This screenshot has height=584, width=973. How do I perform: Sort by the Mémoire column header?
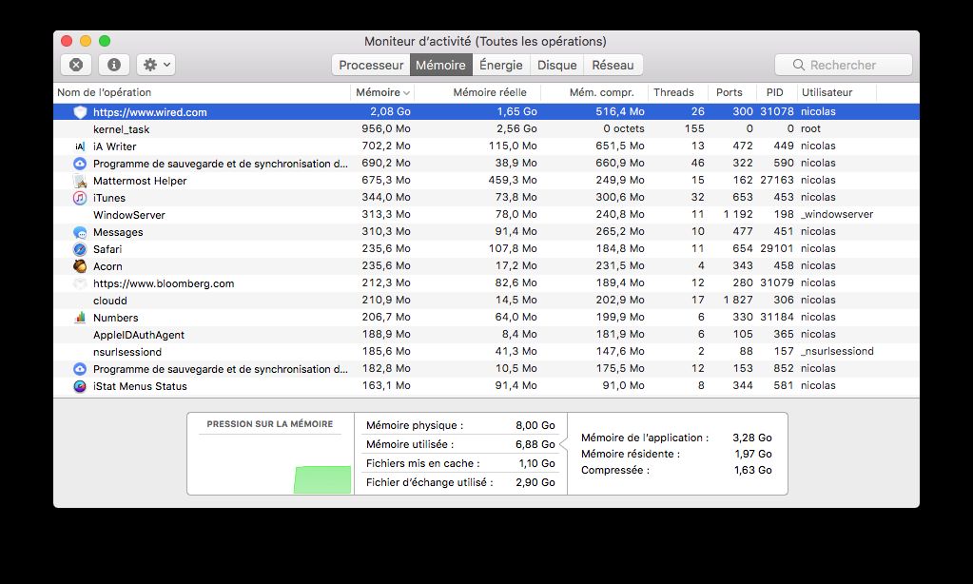point(381,92)
